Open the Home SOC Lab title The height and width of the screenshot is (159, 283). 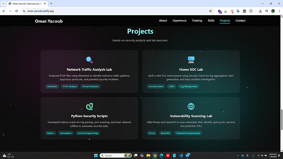point(191,70)
